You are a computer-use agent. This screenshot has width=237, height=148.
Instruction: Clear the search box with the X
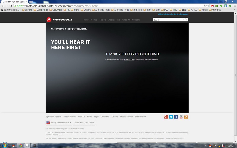point(183,20)
